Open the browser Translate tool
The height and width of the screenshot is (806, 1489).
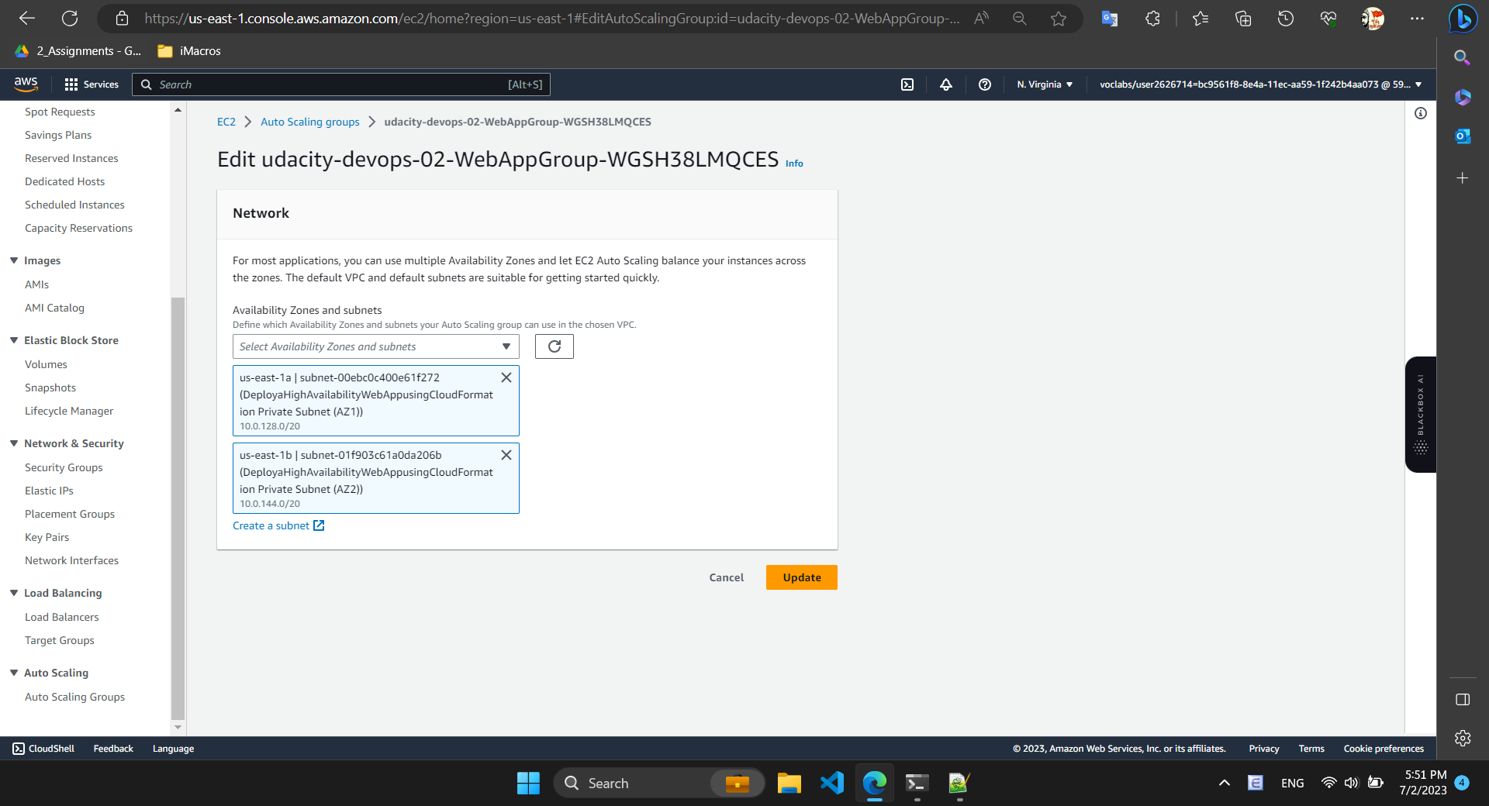(x=1108, y=19)
